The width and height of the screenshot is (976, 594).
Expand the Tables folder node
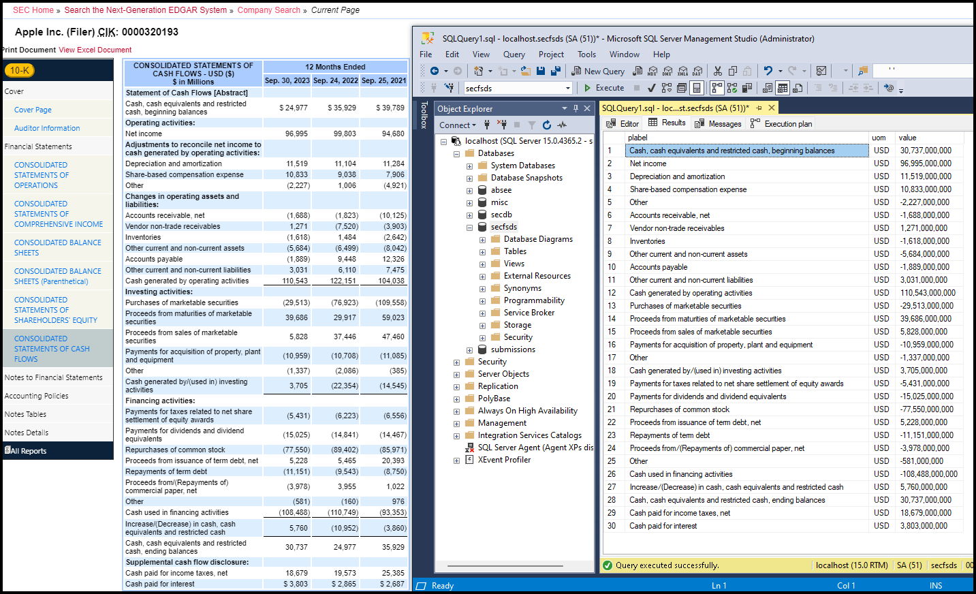coord(482,252)
